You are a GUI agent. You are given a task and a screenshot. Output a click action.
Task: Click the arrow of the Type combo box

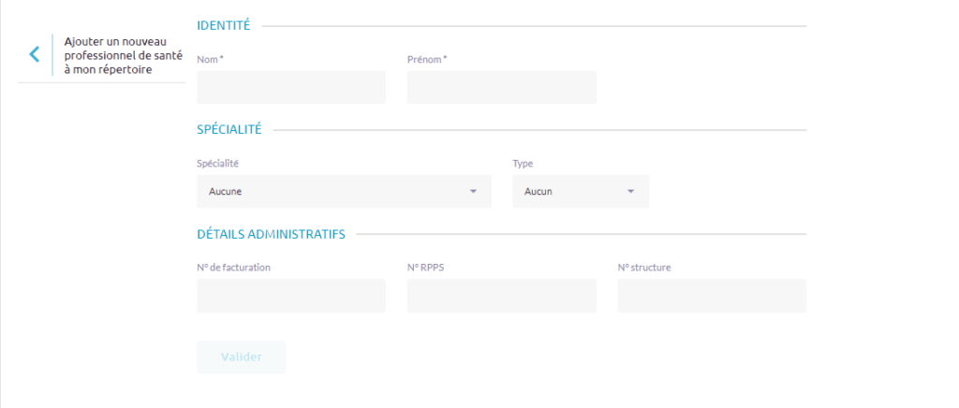click(630, 192)
